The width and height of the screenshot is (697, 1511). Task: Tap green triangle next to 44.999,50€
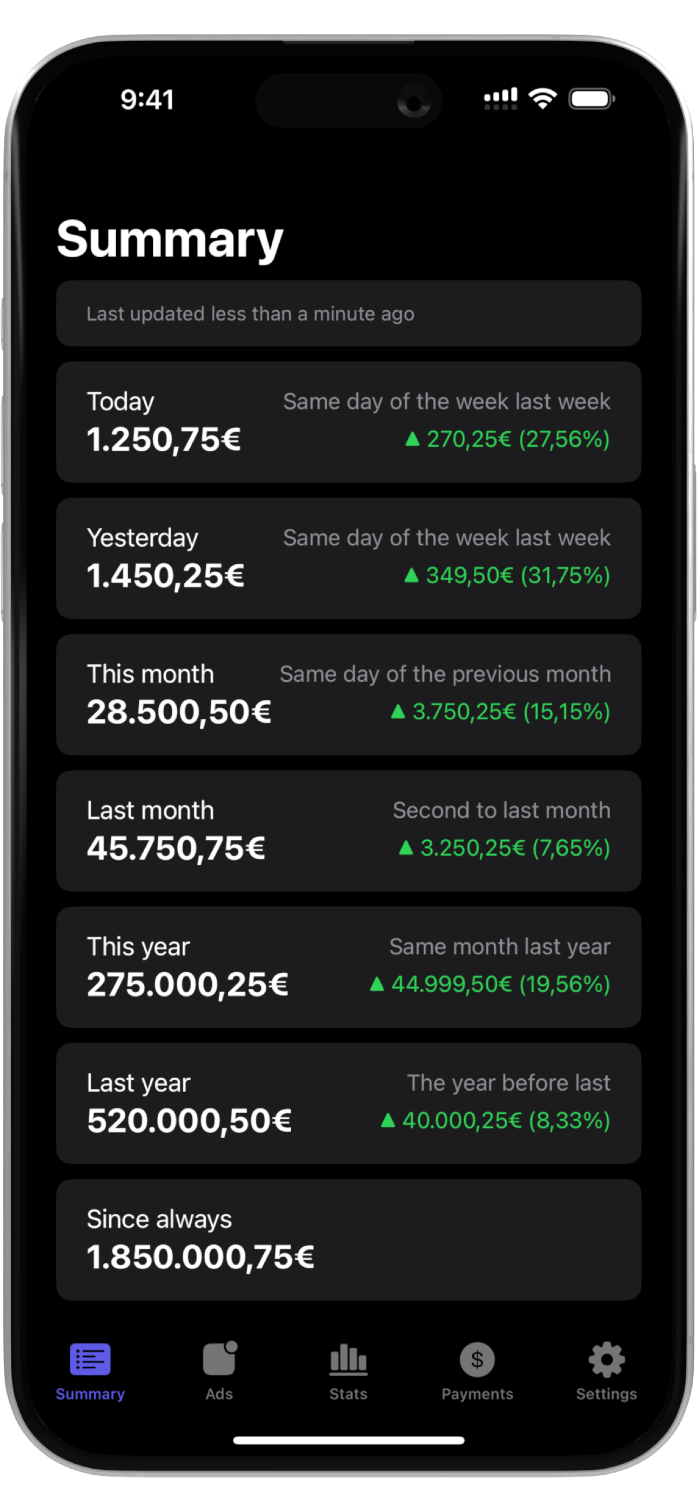(x=377, y=984)
